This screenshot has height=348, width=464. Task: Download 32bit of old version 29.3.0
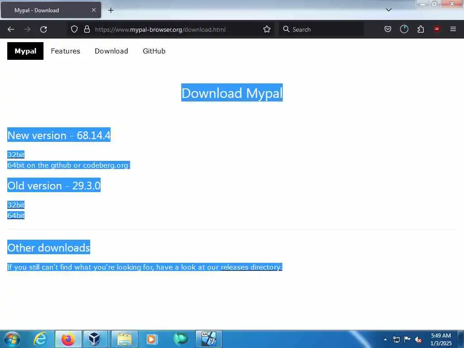[x=16, y=205]
